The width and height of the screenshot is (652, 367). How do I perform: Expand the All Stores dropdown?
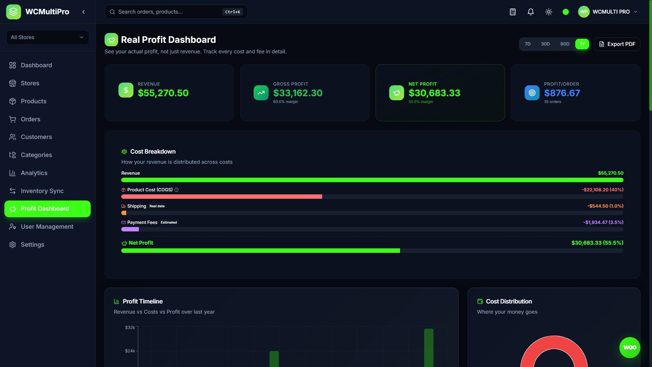(48, 37)
